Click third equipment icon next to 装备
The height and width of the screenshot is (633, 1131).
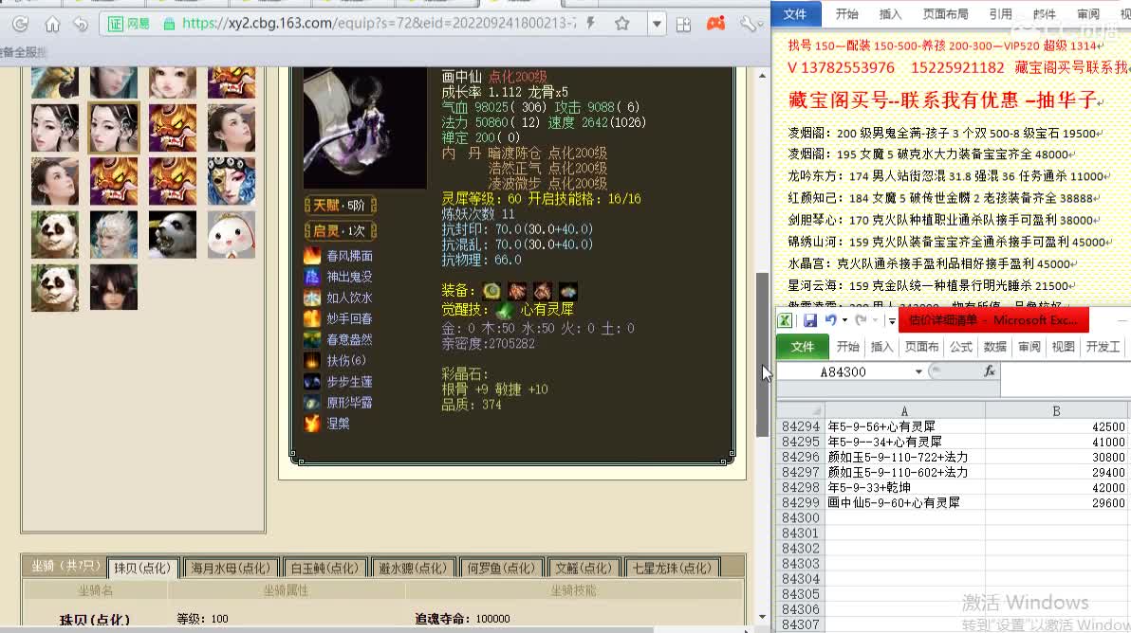(x=543, y=291)
